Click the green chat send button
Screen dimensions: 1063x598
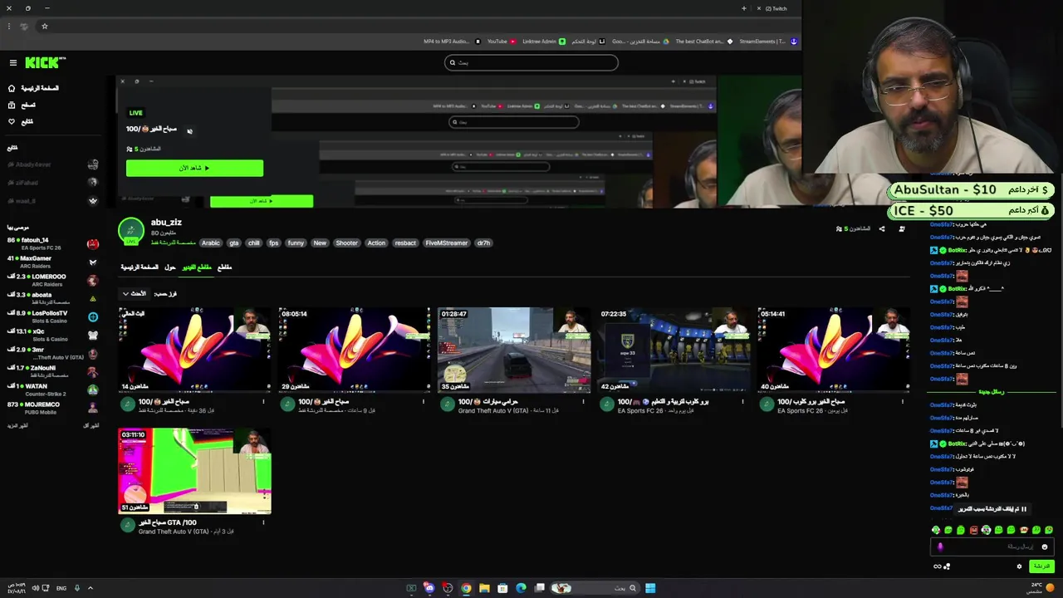tap(1041, 566)
